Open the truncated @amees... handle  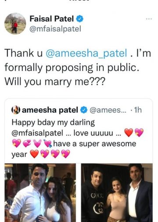(x=108, y=110)
